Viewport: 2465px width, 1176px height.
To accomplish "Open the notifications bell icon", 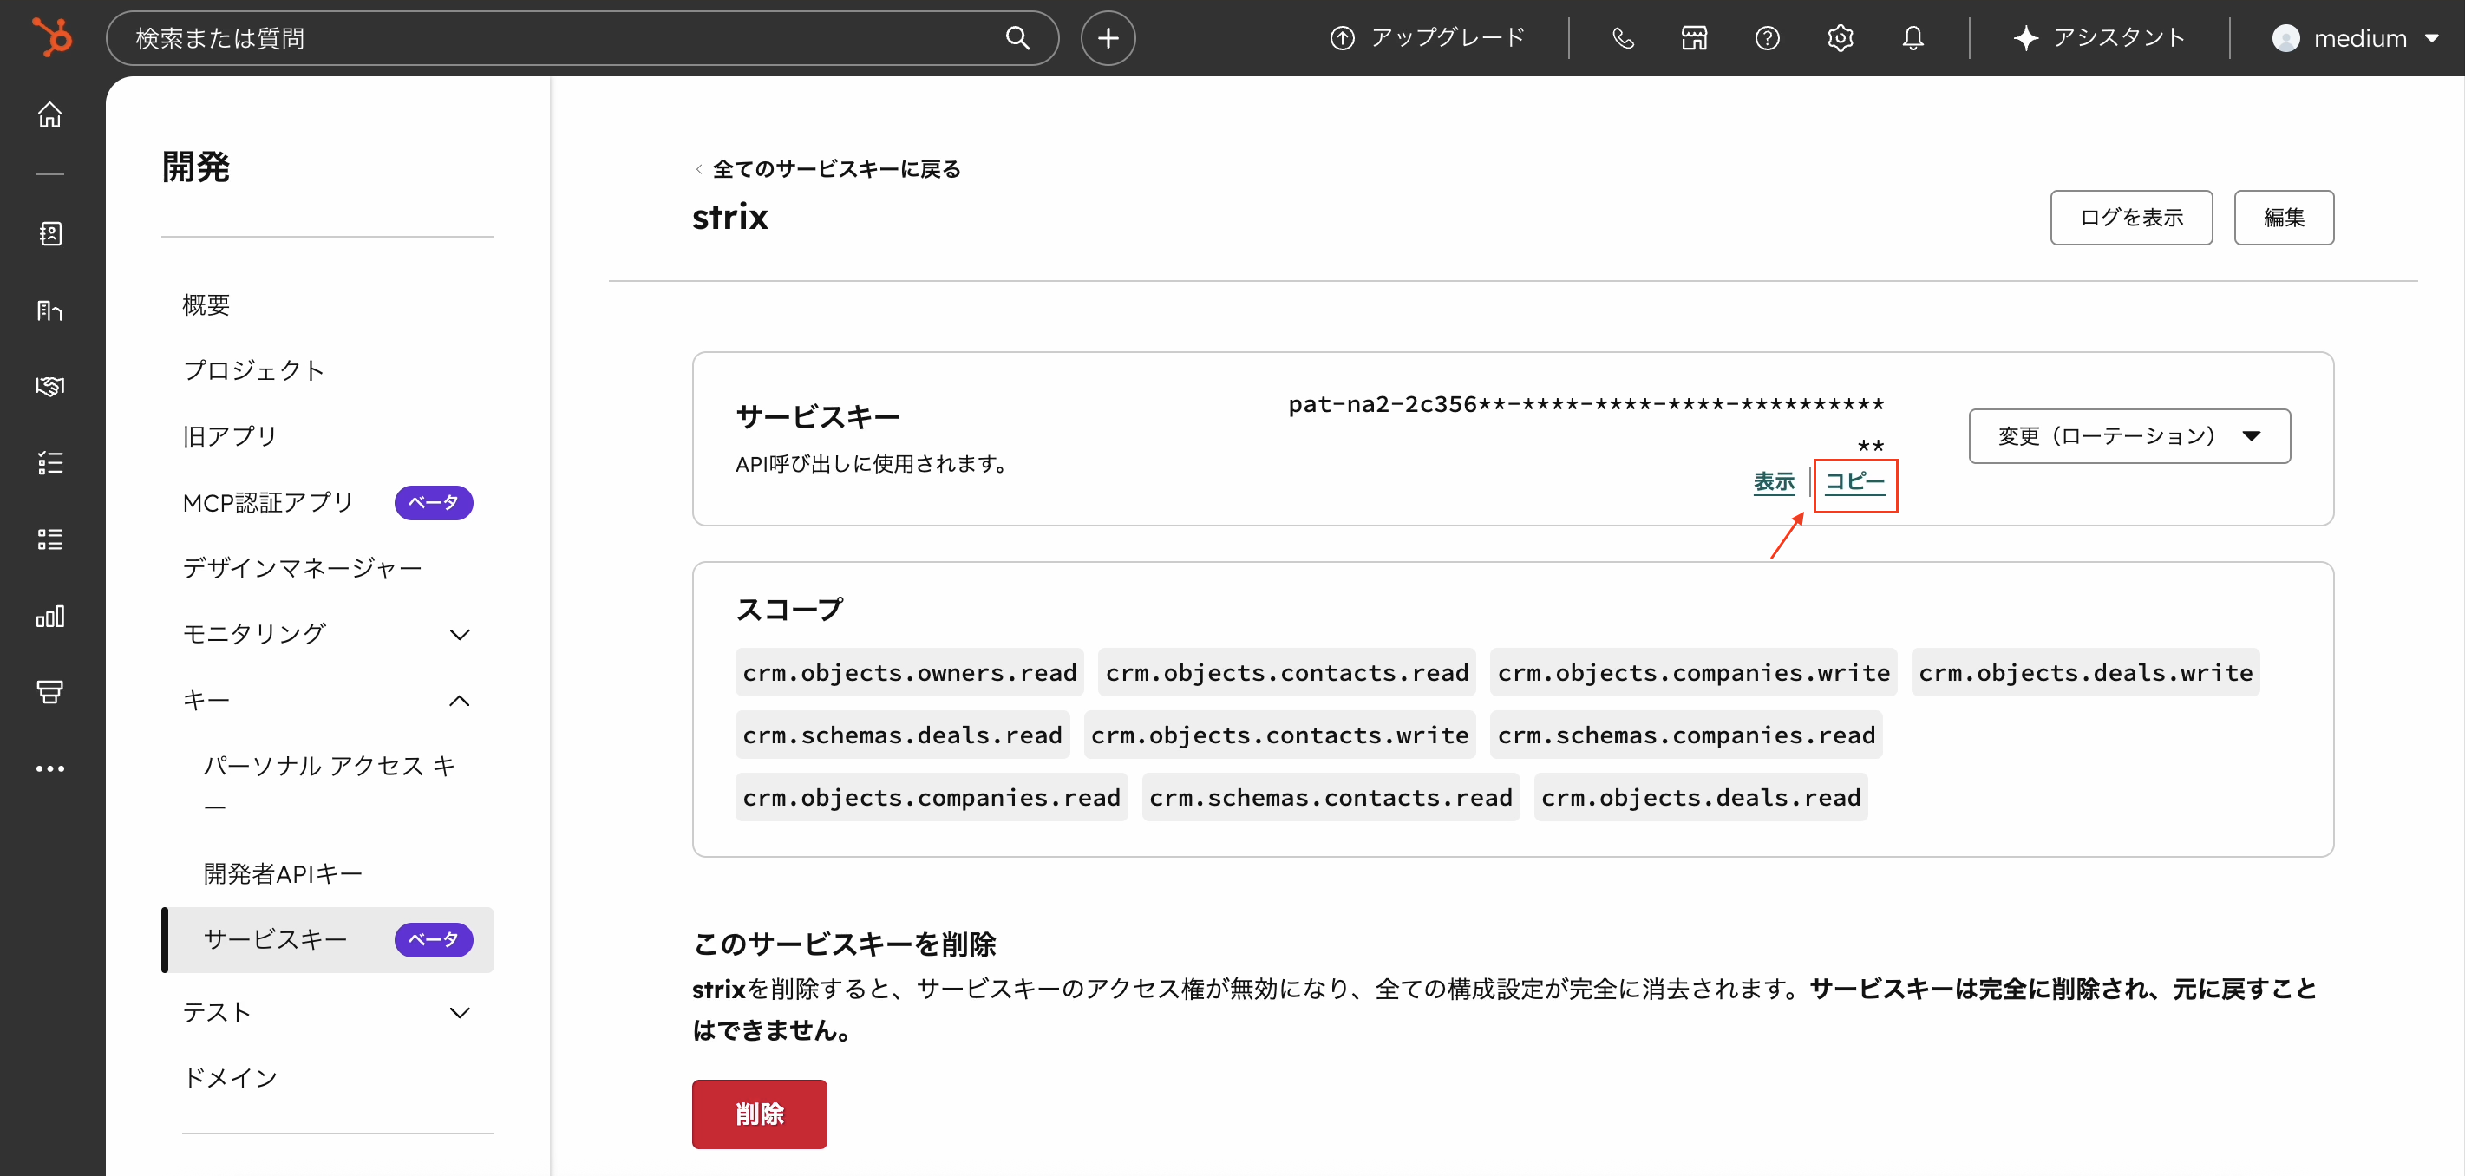I will (x=1912, y=38).
